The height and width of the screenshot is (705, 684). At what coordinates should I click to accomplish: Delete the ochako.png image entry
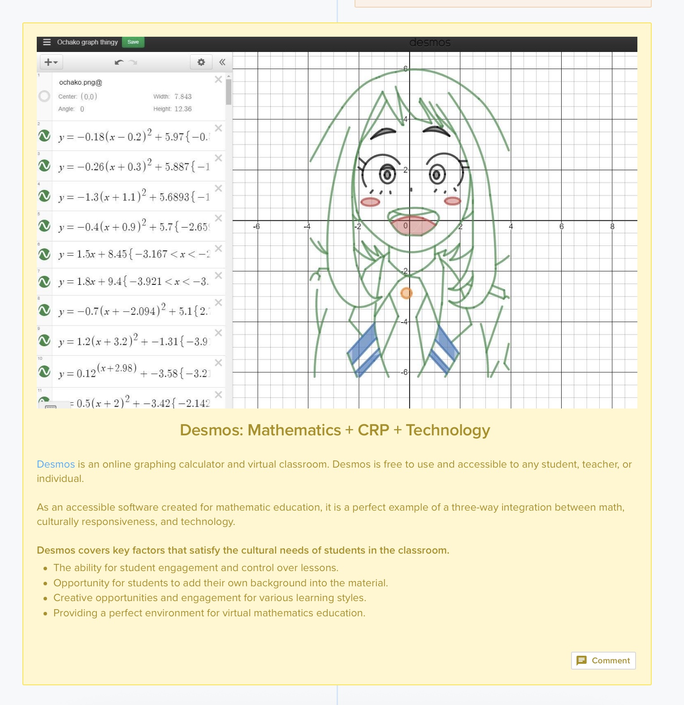click(218, 79)
